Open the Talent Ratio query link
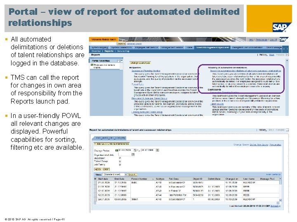 pyautogui.click(x=138, y=84)
